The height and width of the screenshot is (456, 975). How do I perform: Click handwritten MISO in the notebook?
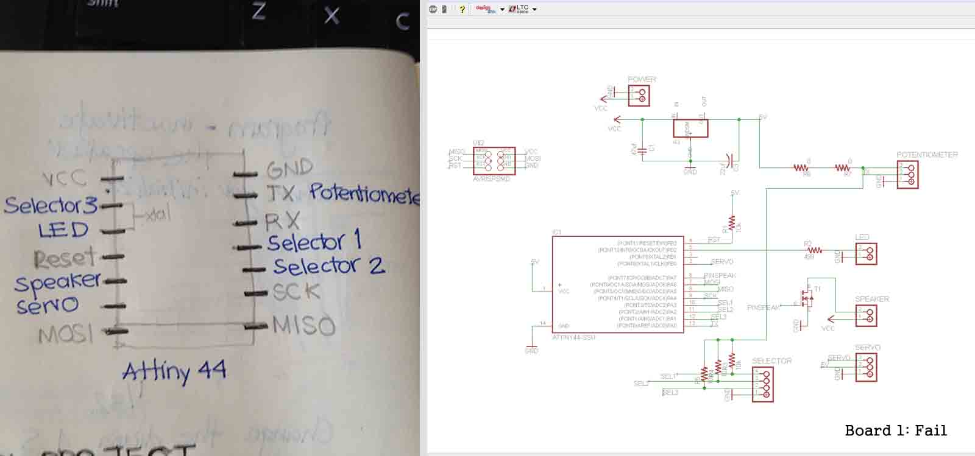tap(304, 326)
